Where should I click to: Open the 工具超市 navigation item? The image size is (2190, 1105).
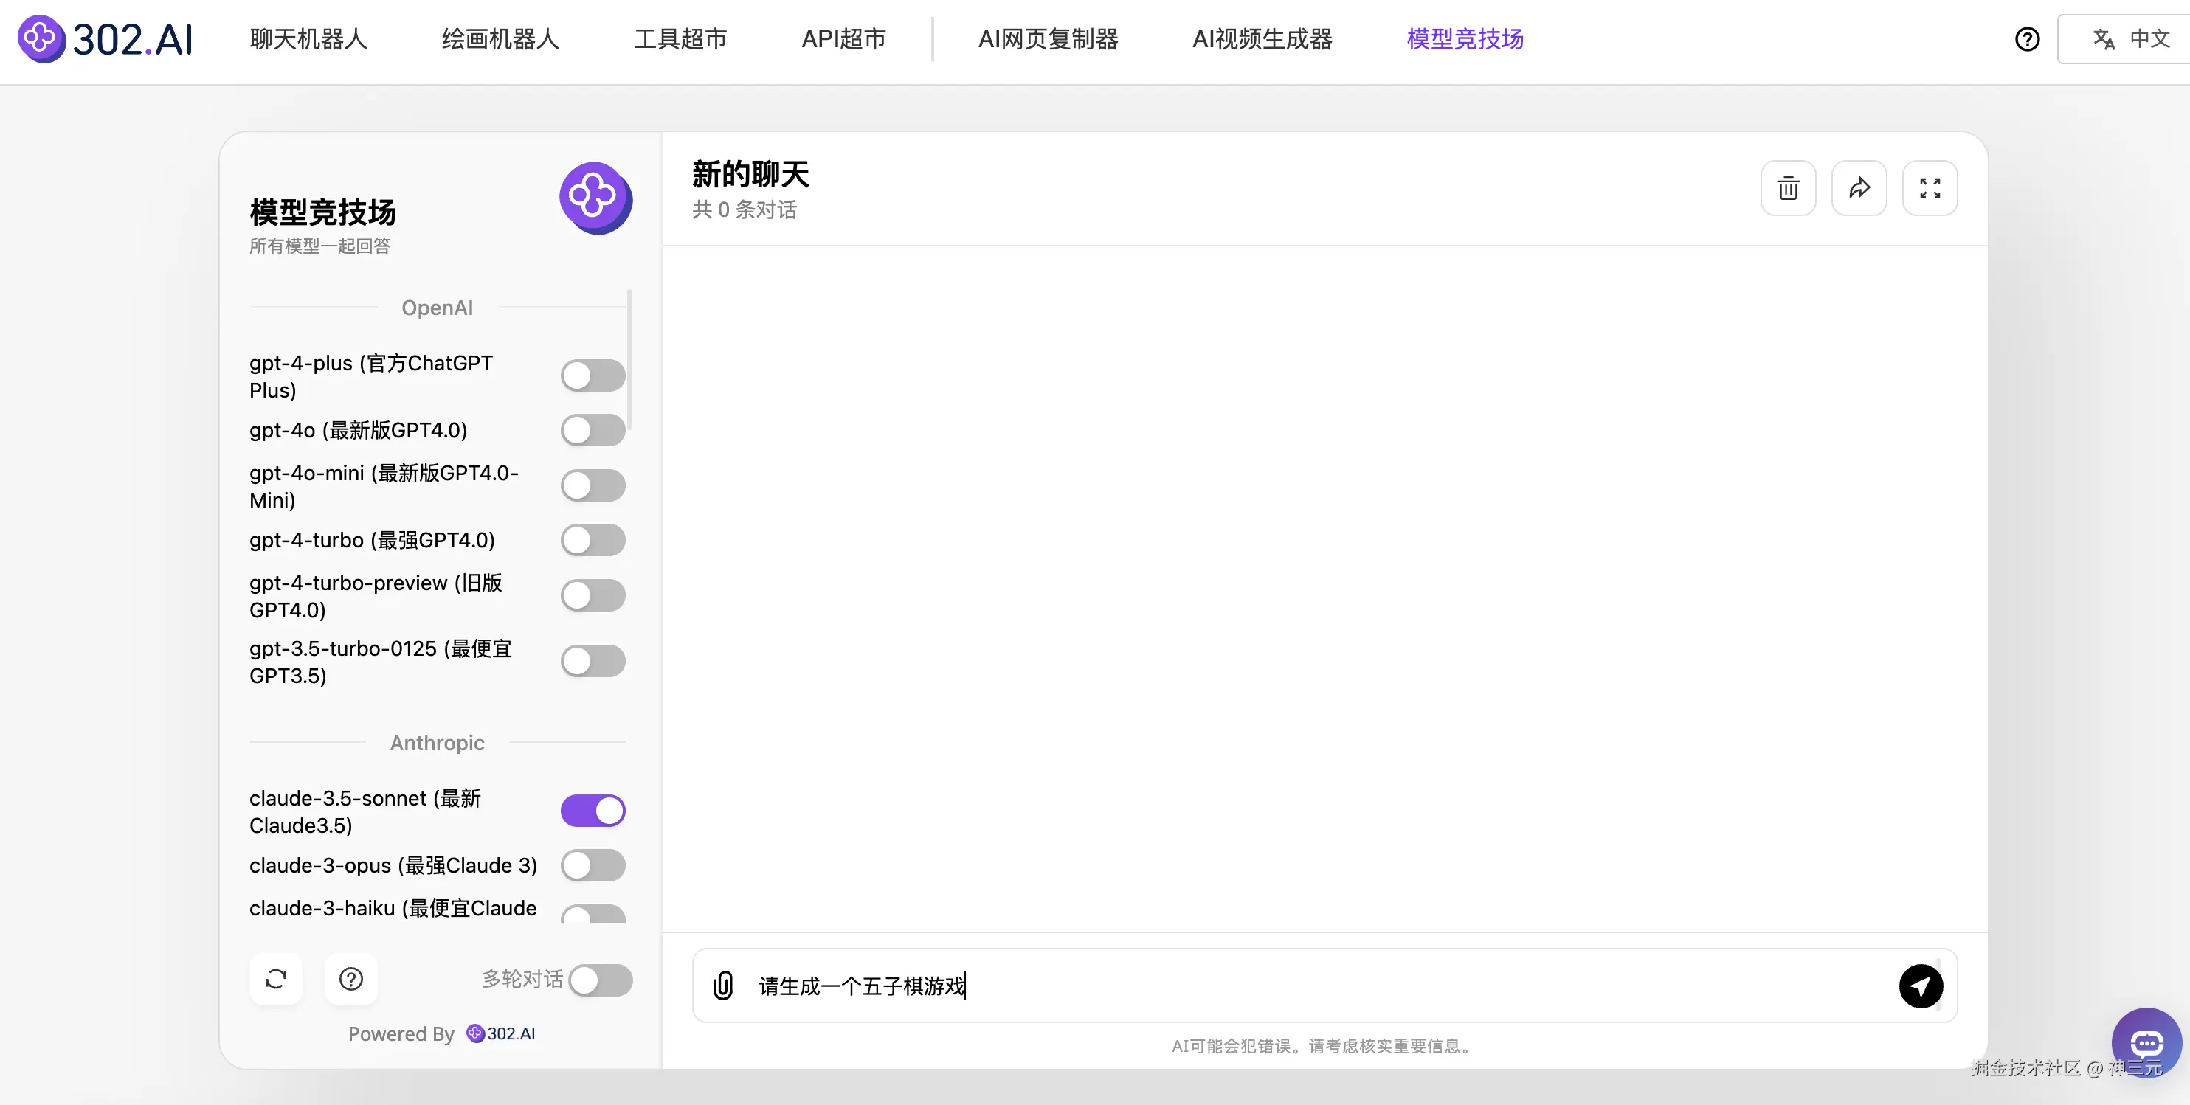[680, 39]
